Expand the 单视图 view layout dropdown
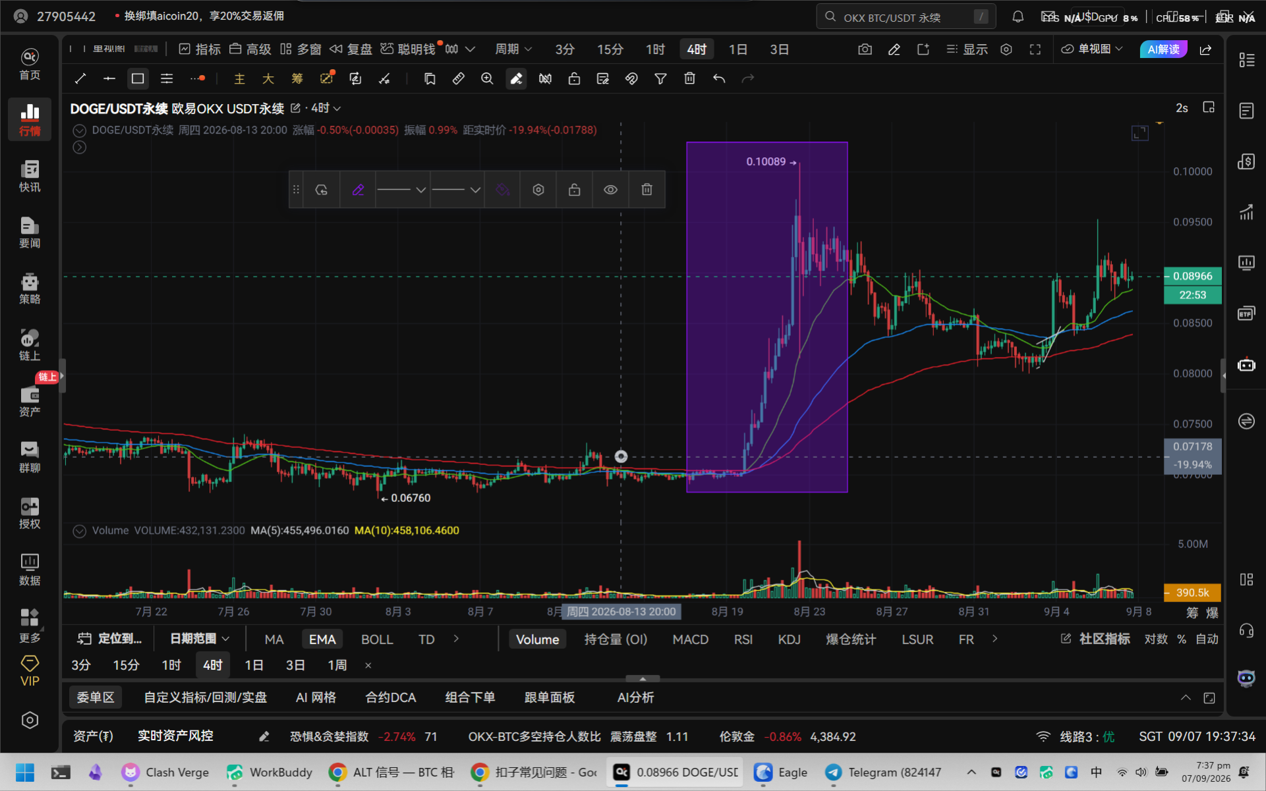Viewport: 1266px width, 791px height. pyautogui.click(x=1091, y=49)
